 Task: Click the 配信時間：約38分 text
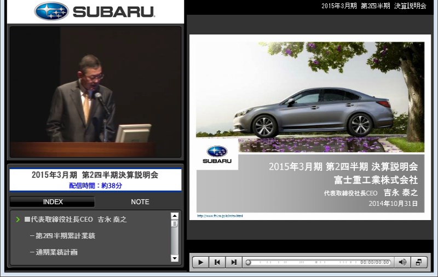click(95, 186)
